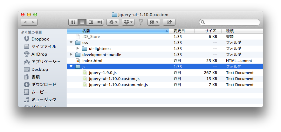281x132 pixels.
Task: Expand the ui-lightness folder
Action: coord(78,48)
